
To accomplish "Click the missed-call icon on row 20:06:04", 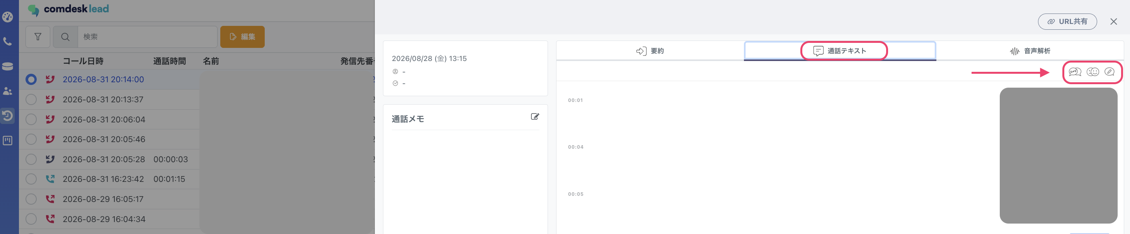I will pos(51,119).
